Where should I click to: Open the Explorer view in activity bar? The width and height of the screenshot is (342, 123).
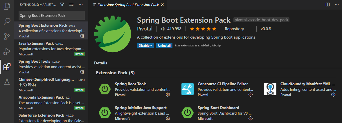pyautogui.click(x=7, y=6)
